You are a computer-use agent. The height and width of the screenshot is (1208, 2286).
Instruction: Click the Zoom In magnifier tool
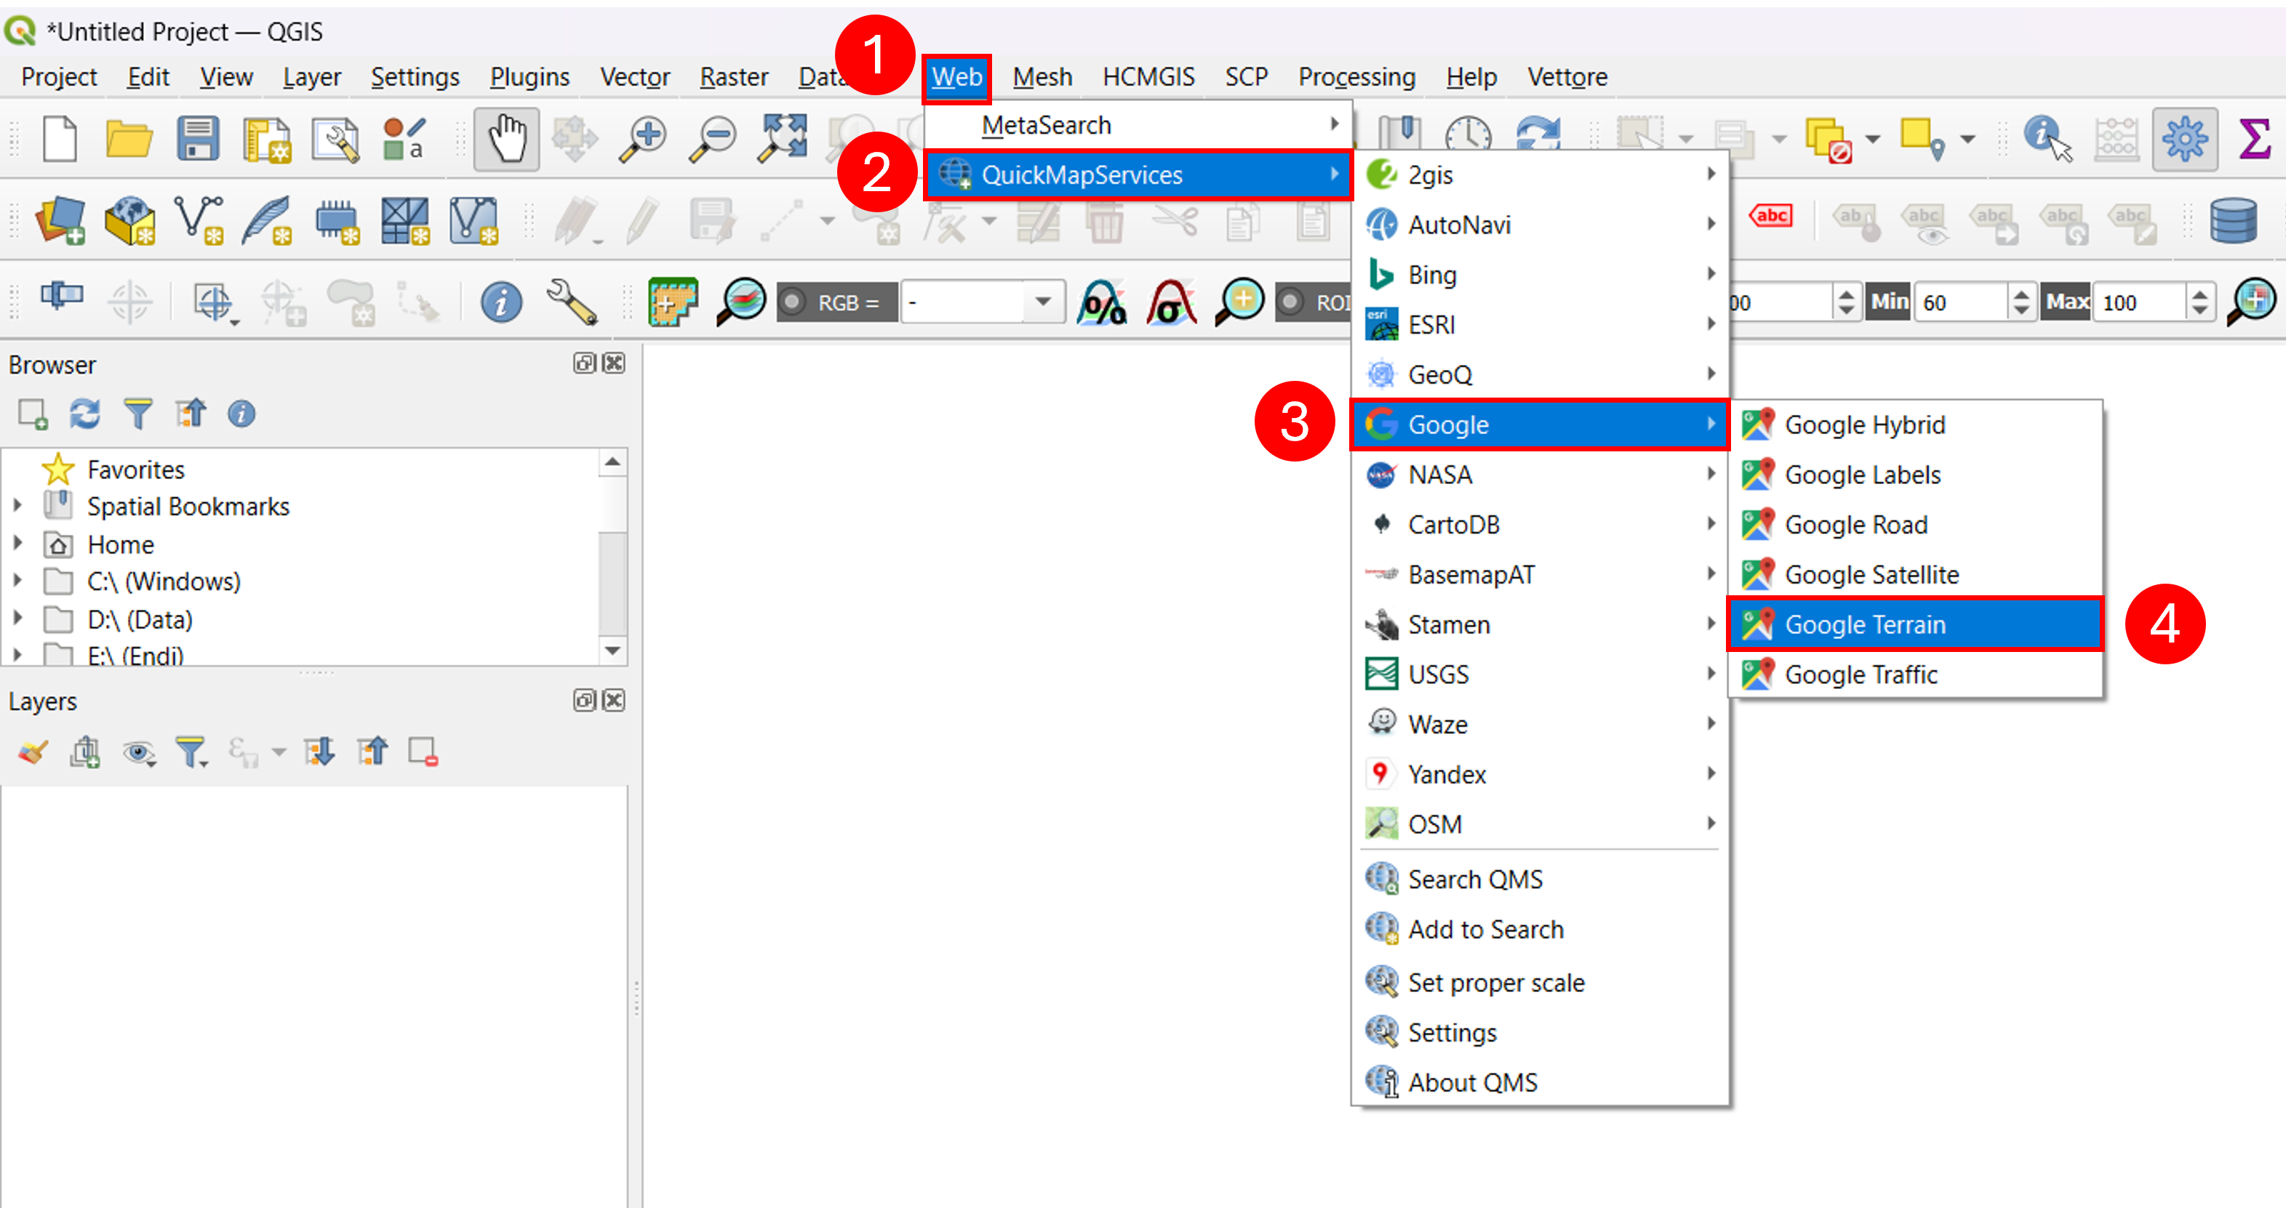click(x=644, y=140)
